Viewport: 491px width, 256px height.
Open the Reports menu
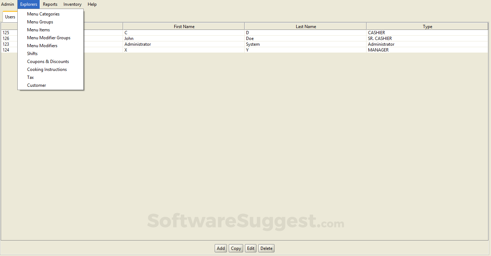(x=50, y=4)
